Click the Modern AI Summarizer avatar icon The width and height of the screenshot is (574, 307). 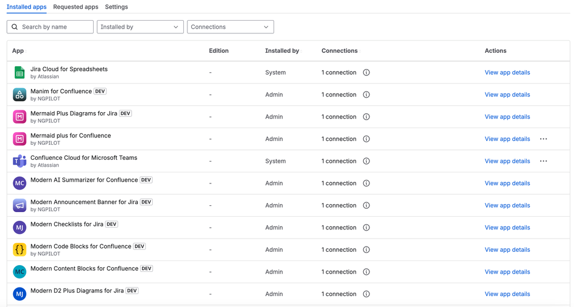click(20, 183)
